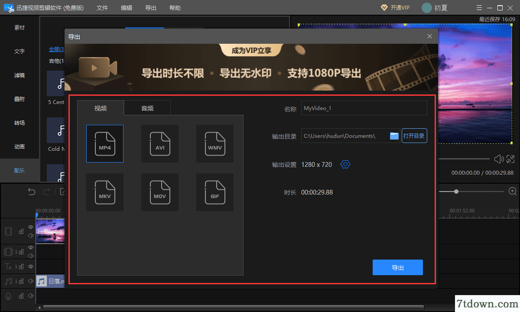Click the main video track film icon
Screen dimensions: 520x312
8,231
